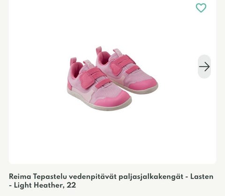Click the heel pull tab of rear shoe

[x=99, y=50]
